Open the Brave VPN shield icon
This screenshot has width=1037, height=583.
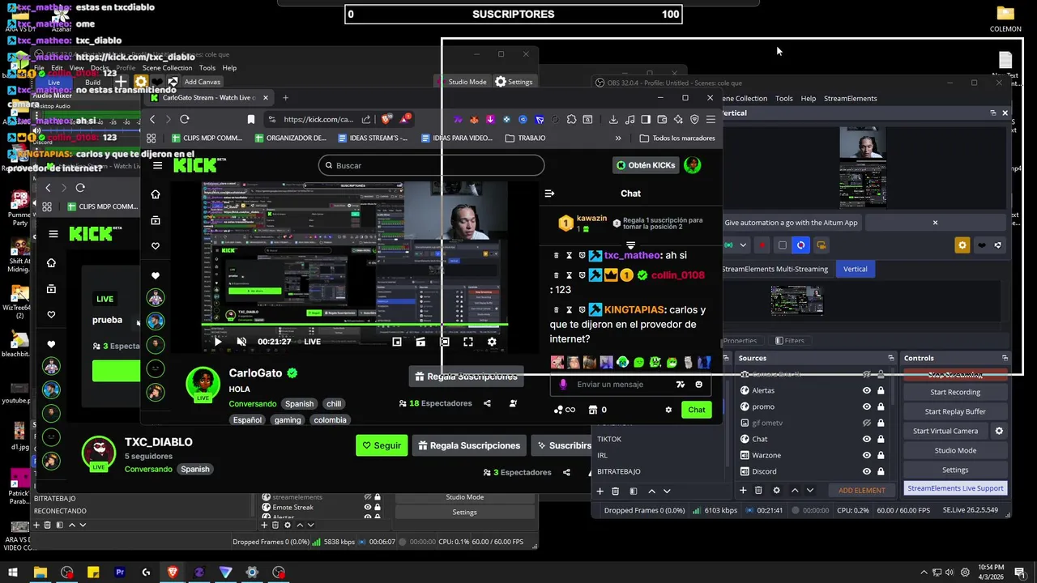pyautogui.click(x=694, y=119)
